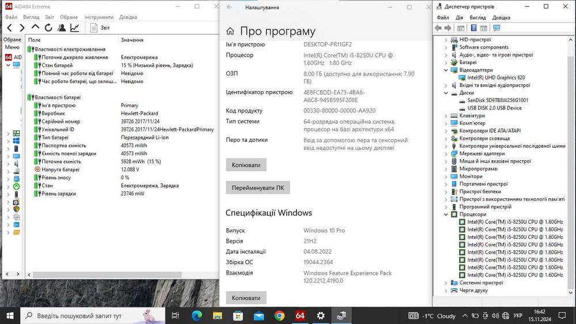Expand Мережеві адаптери node
This screenshot has width=576, height=324.
pos(446,154)
